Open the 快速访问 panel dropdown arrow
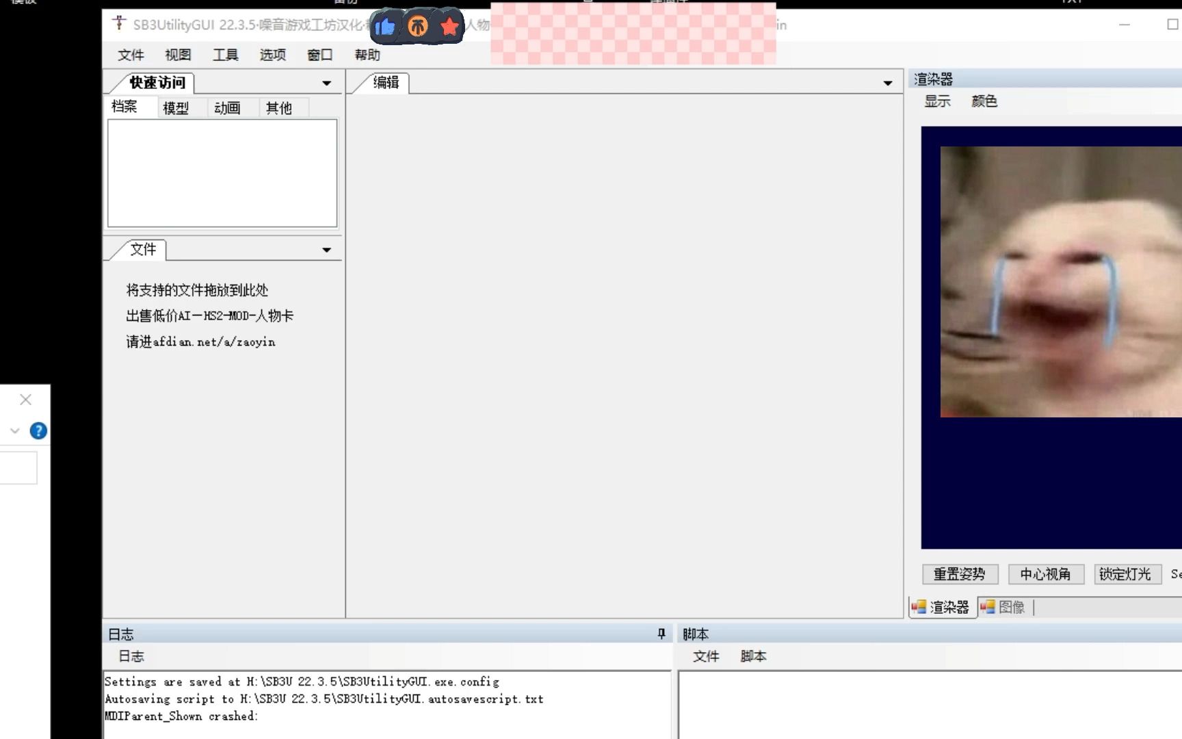The height and width of the screenshot is (739, 1182). click(328, 83)
